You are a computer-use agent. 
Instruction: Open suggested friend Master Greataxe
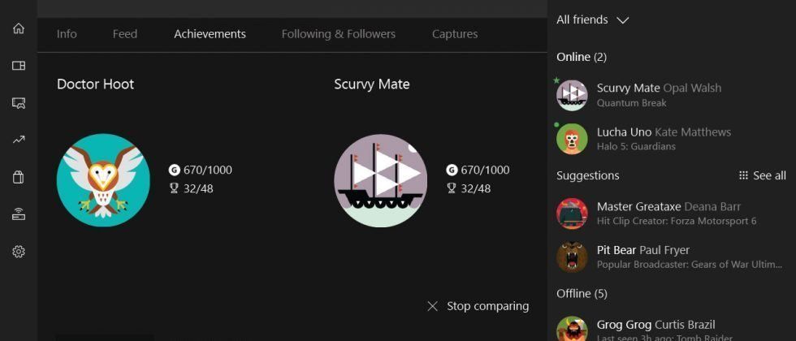[x=666, y=213]
